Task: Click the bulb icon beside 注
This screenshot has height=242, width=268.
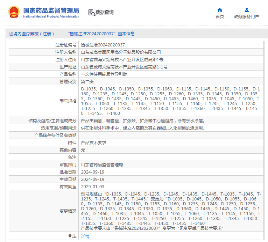Action: [70, 236]
